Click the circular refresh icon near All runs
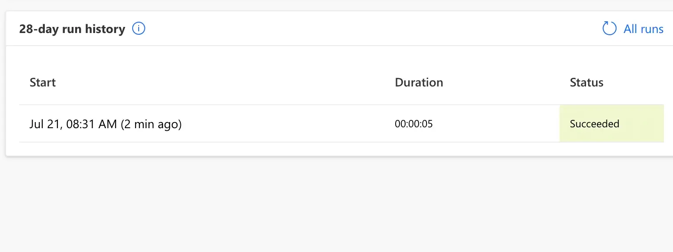673x252 pixels. [x=609, y=29]
